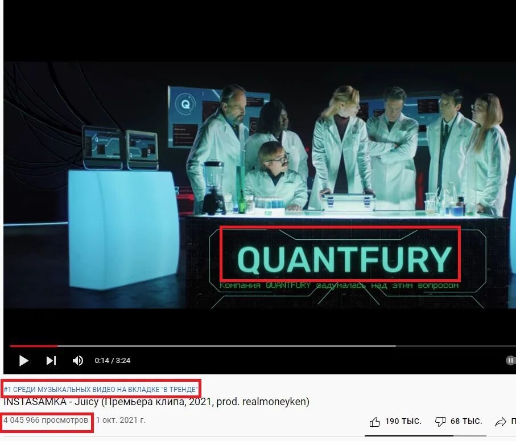Click the 68 тыс. dislike count
Screen dimensions: 516x441
(x=466, y=421)
